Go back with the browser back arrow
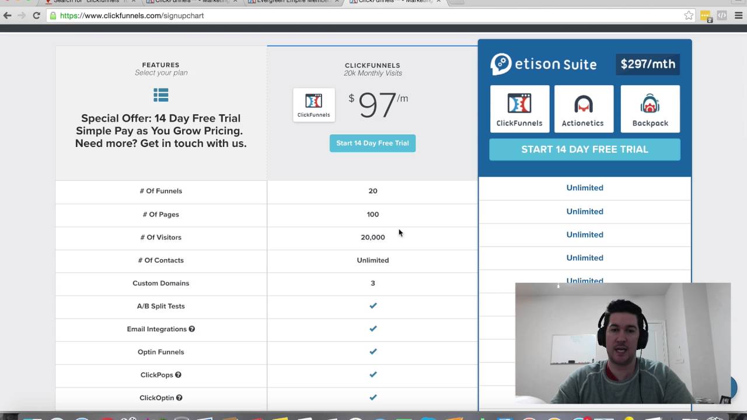 (8, 16)
